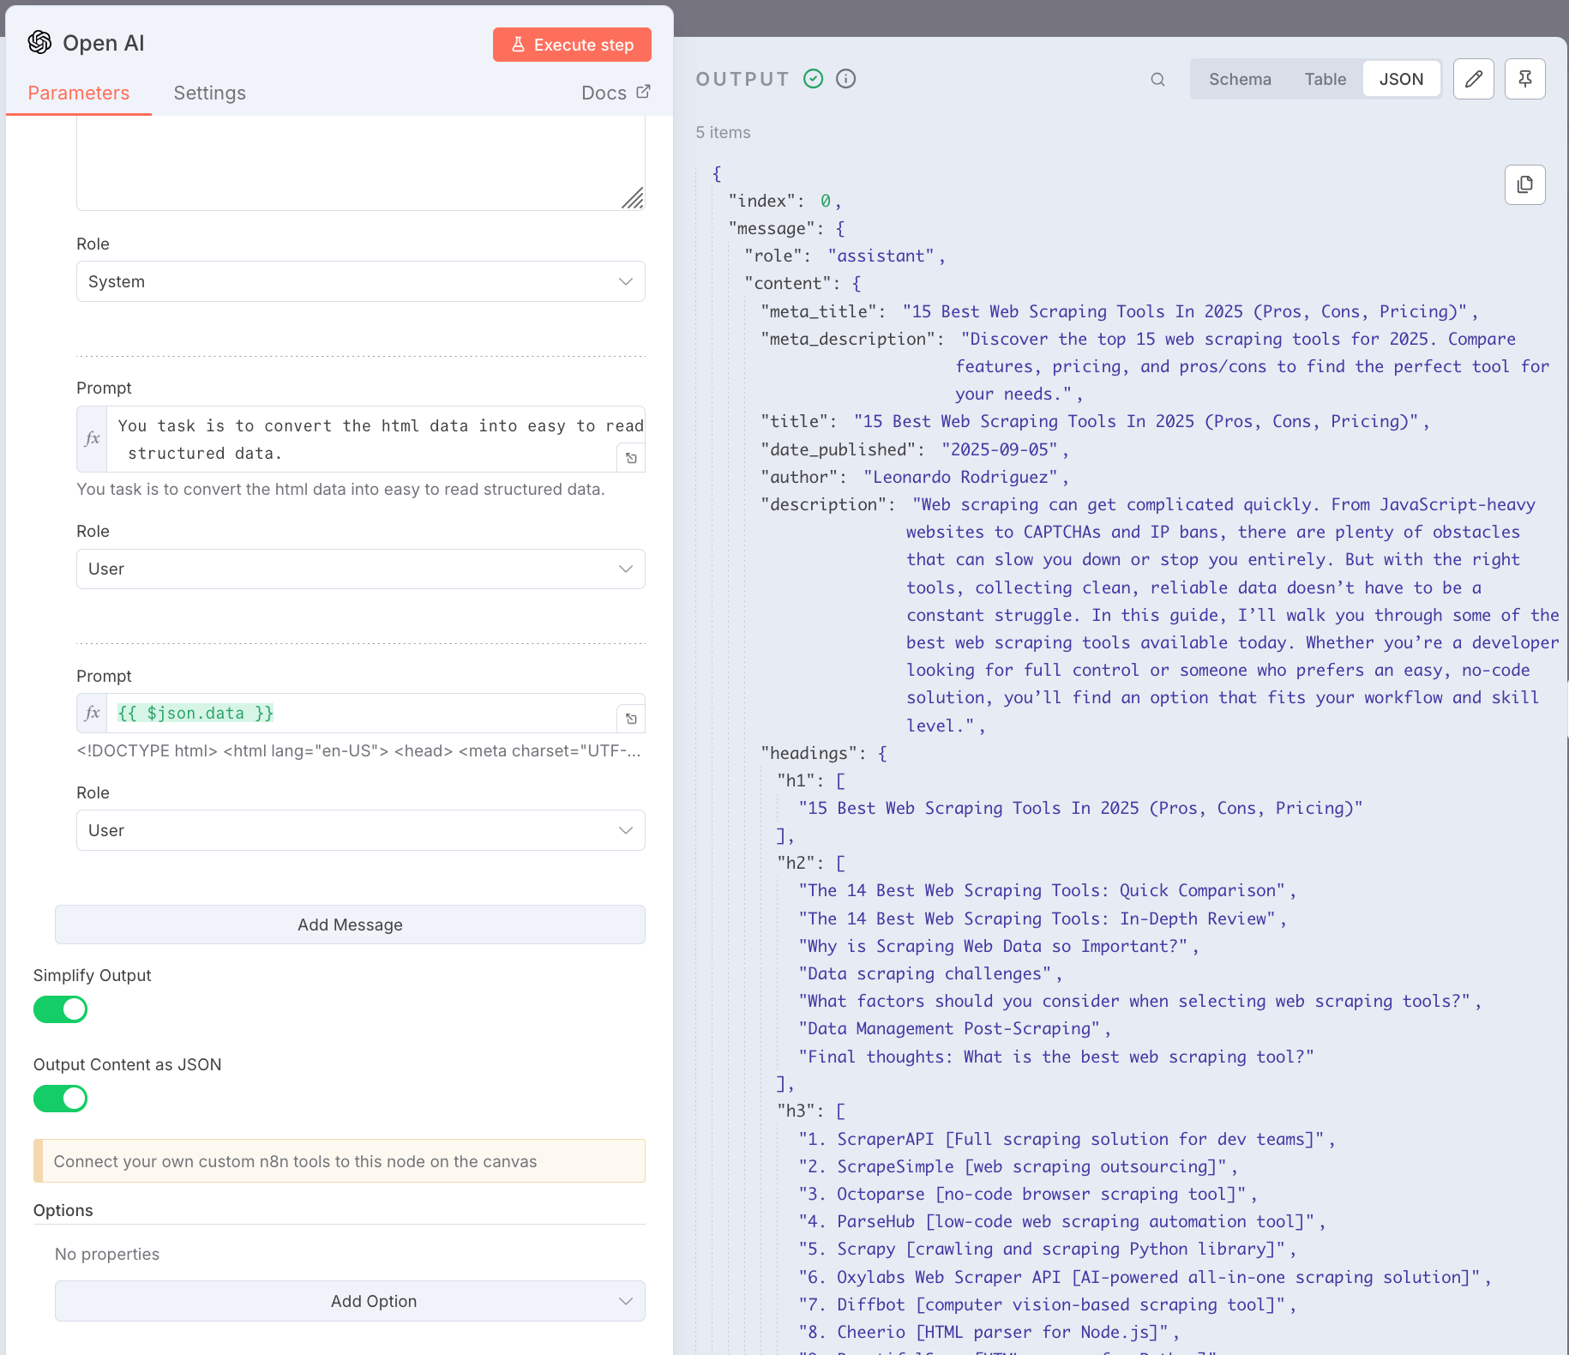
Task: Open the last User role dropdown
Action: (360, 830)
